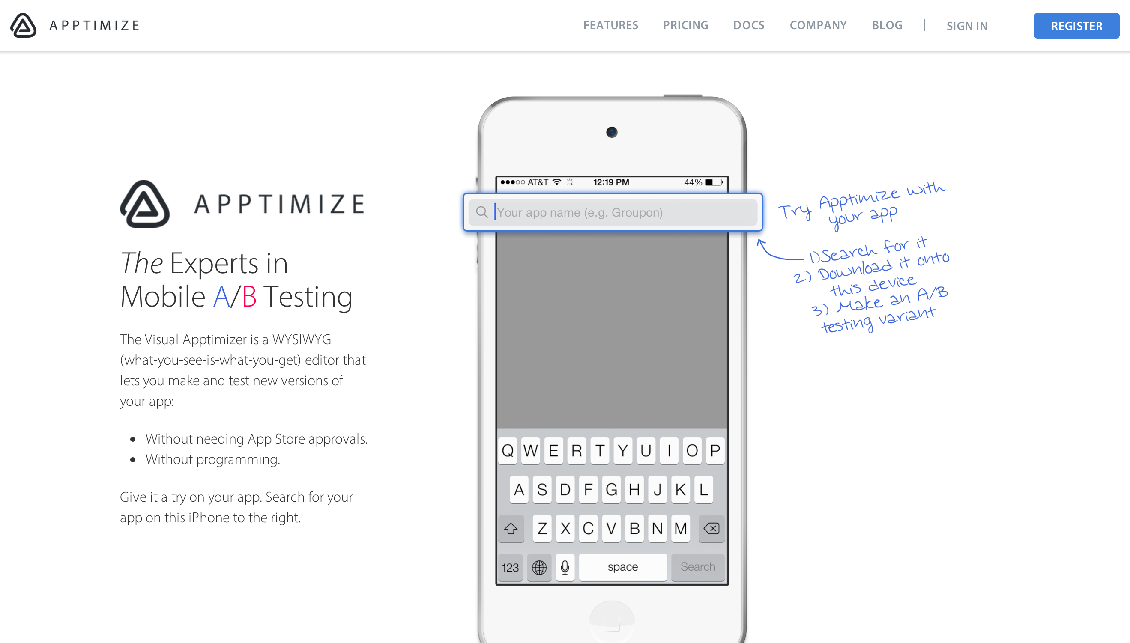
Task: Click the search magnifier icon on iPhone
Action: coord(482,212)
